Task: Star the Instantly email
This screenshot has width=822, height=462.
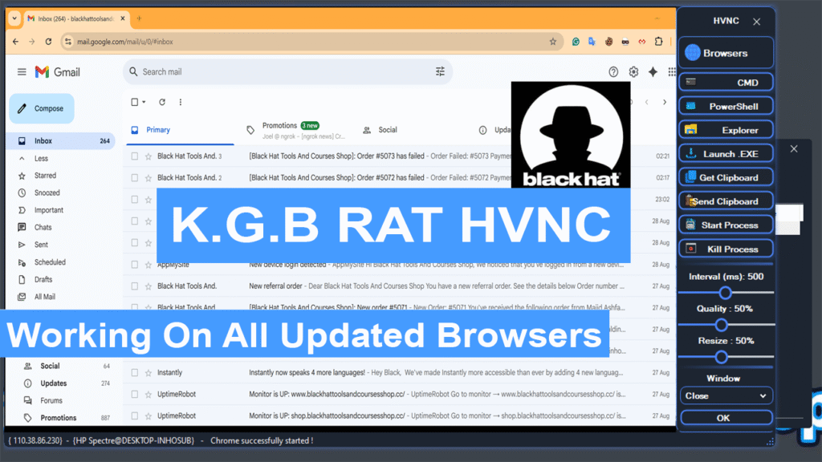Action: pos(149,372)
